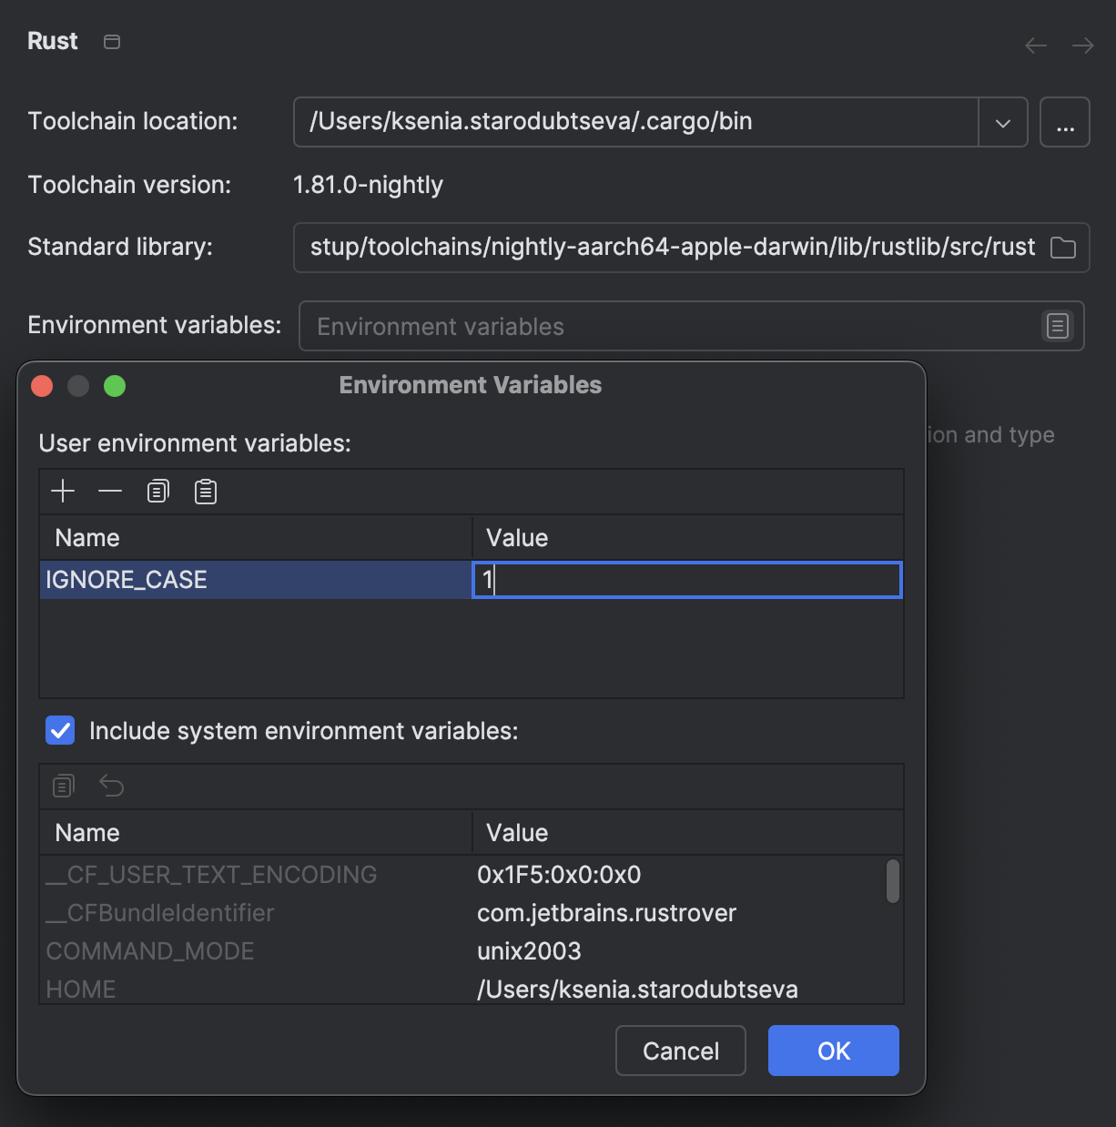Confirm changes with OK button
Viewport: 1116px width, 1127px height.
[832, 1051]
